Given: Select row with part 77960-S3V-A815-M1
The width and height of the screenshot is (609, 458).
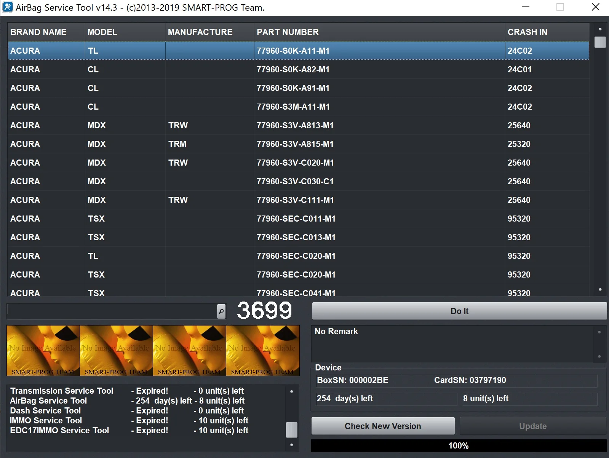Looking at the screenshot, I should click(x=295, y=144).
